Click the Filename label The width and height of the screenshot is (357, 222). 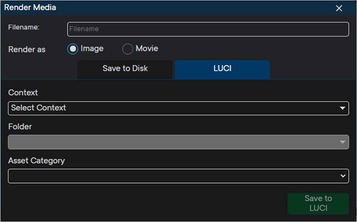click(23, 27)
